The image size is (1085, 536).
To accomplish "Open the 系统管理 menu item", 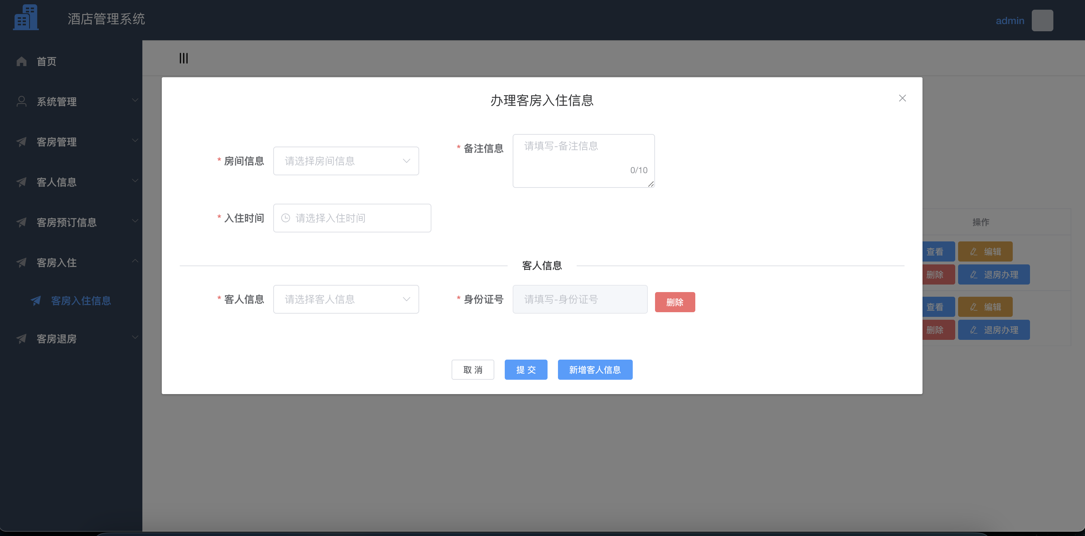I will [x=71, y=101].
